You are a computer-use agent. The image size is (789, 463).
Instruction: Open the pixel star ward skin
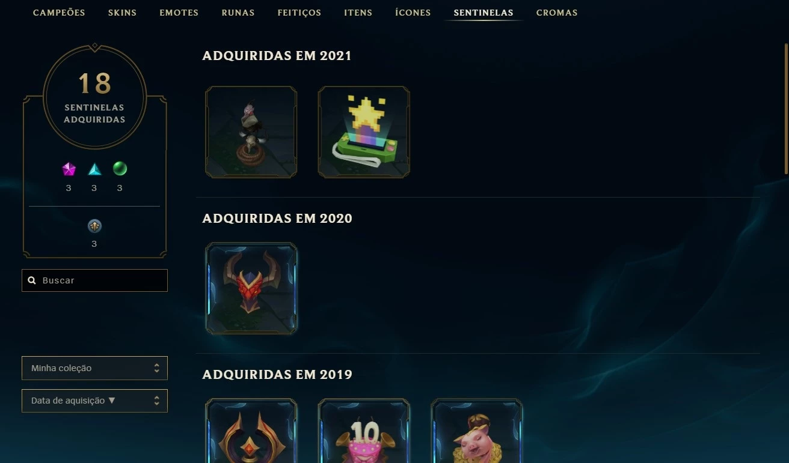click(364, 132)
